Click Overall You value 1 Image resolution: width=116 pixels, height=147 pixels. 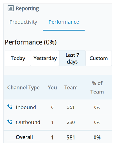(52, 137)
